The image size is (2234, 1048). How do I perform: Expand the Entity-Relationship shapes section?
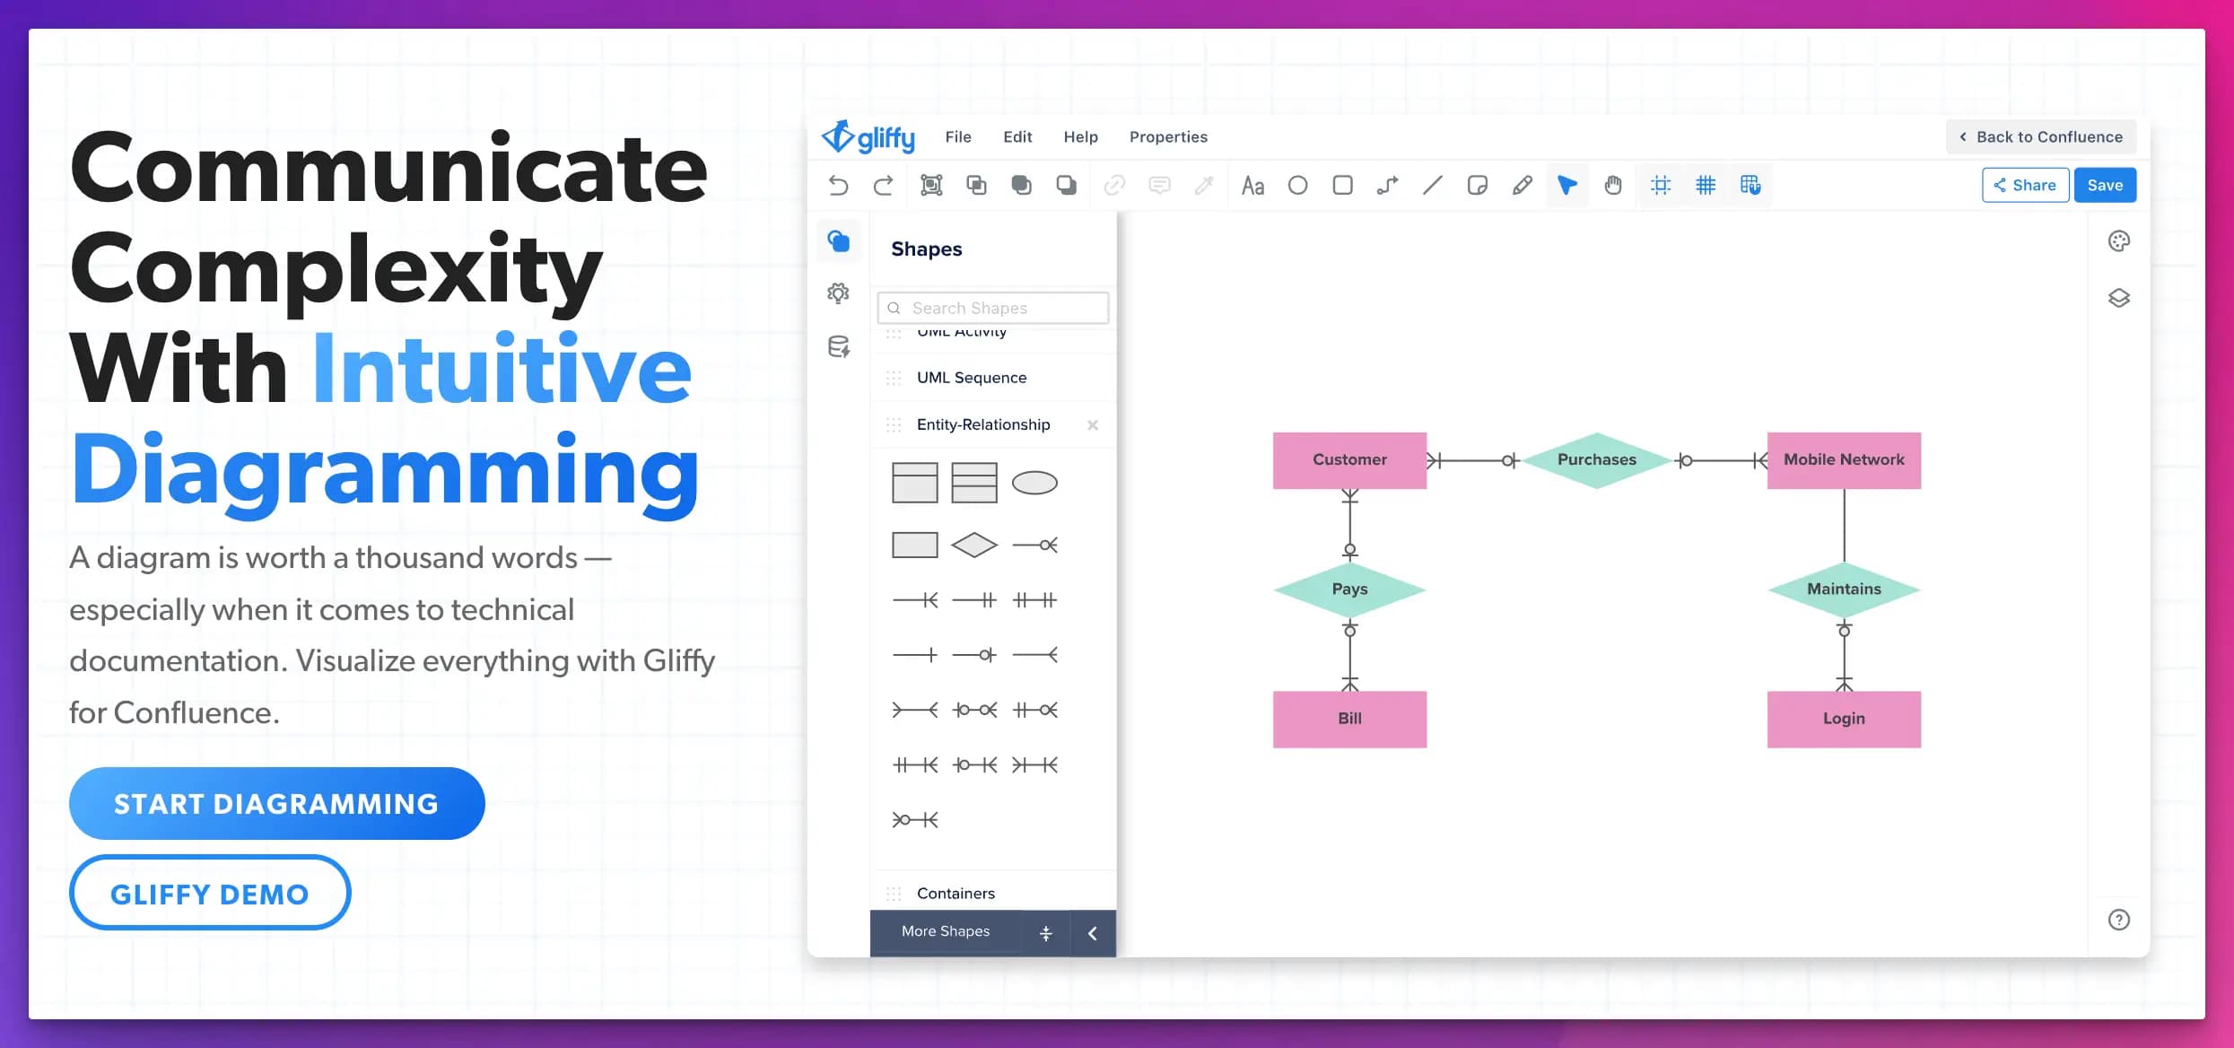click(x=984, y=424)
